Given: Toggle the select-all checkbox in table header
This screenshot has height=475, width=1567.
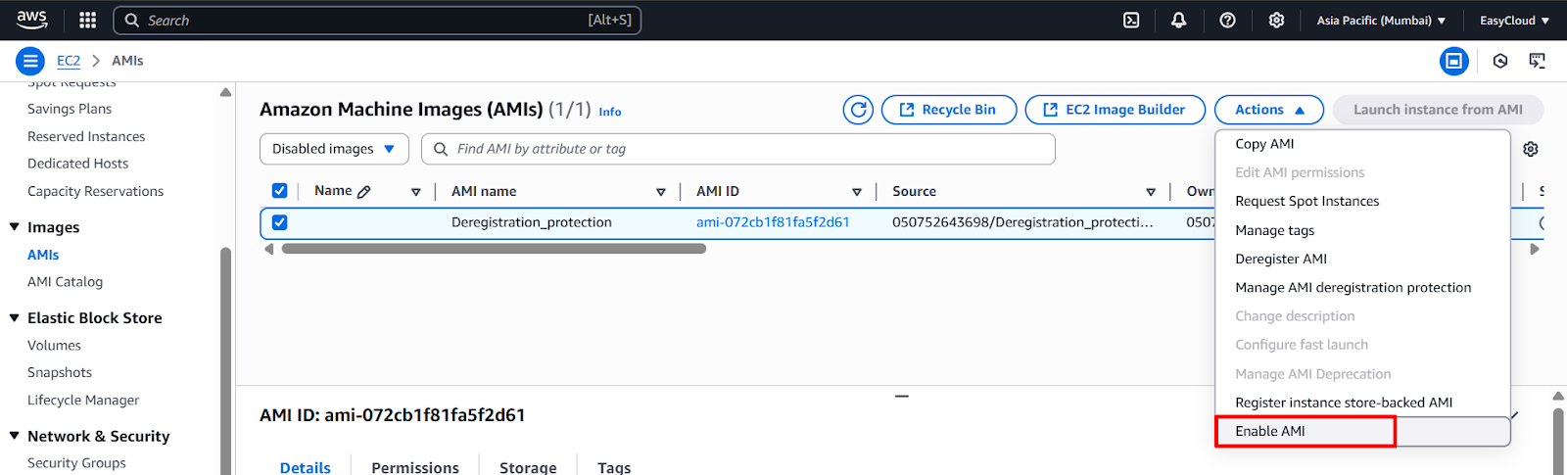Looking at the screenshot, I should (x=279, y=191).
